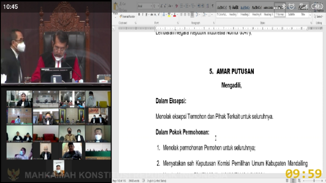Click the proofing check icon in status bar
The width and height of the screenshot is (326, 183).
143,181
